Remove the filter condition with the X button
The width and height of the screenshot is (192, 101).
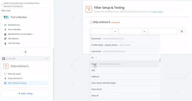click(182, 31)
